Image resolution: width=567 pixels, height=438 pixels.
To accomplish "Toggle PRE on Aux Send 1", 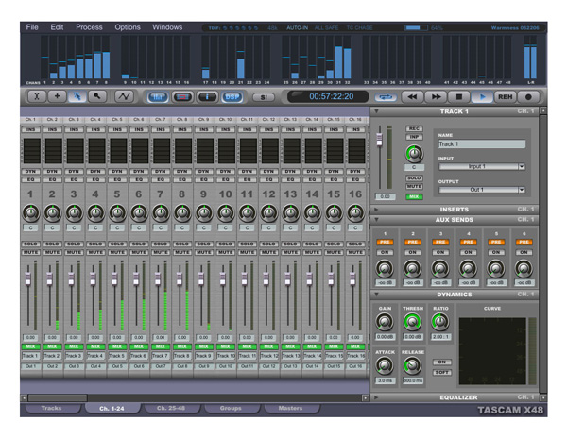I will [x=385, y=242].
